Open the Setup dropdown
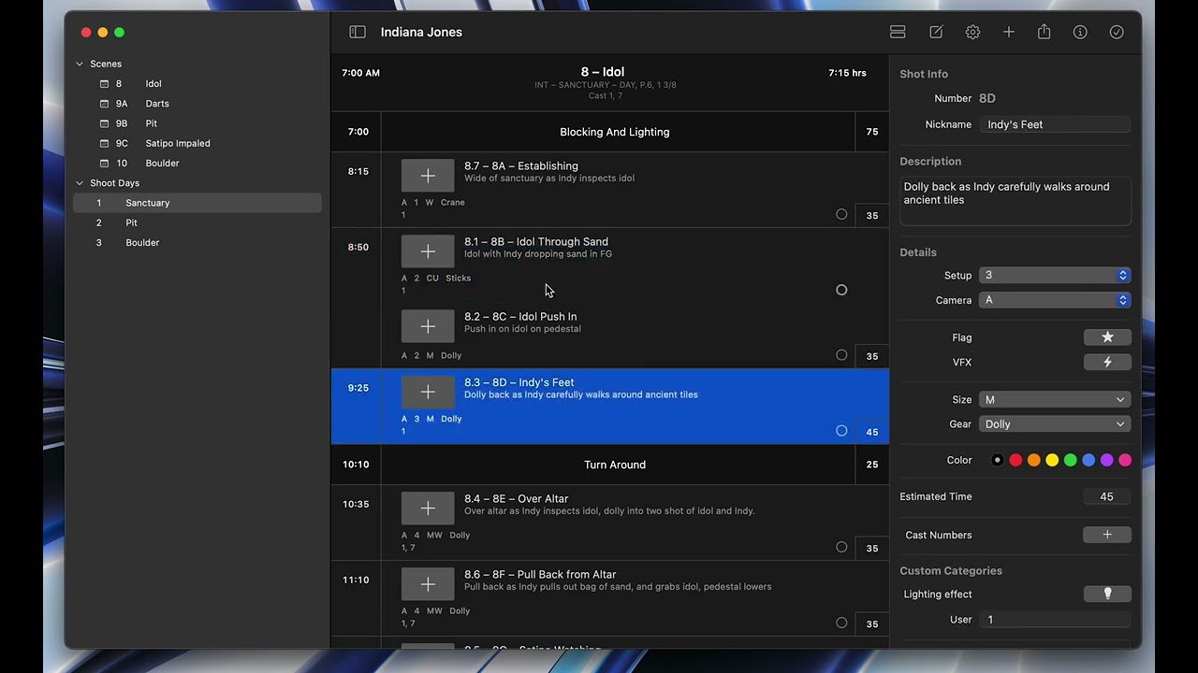This screenshot has height=673, width=1198. tap(1055, 275)
